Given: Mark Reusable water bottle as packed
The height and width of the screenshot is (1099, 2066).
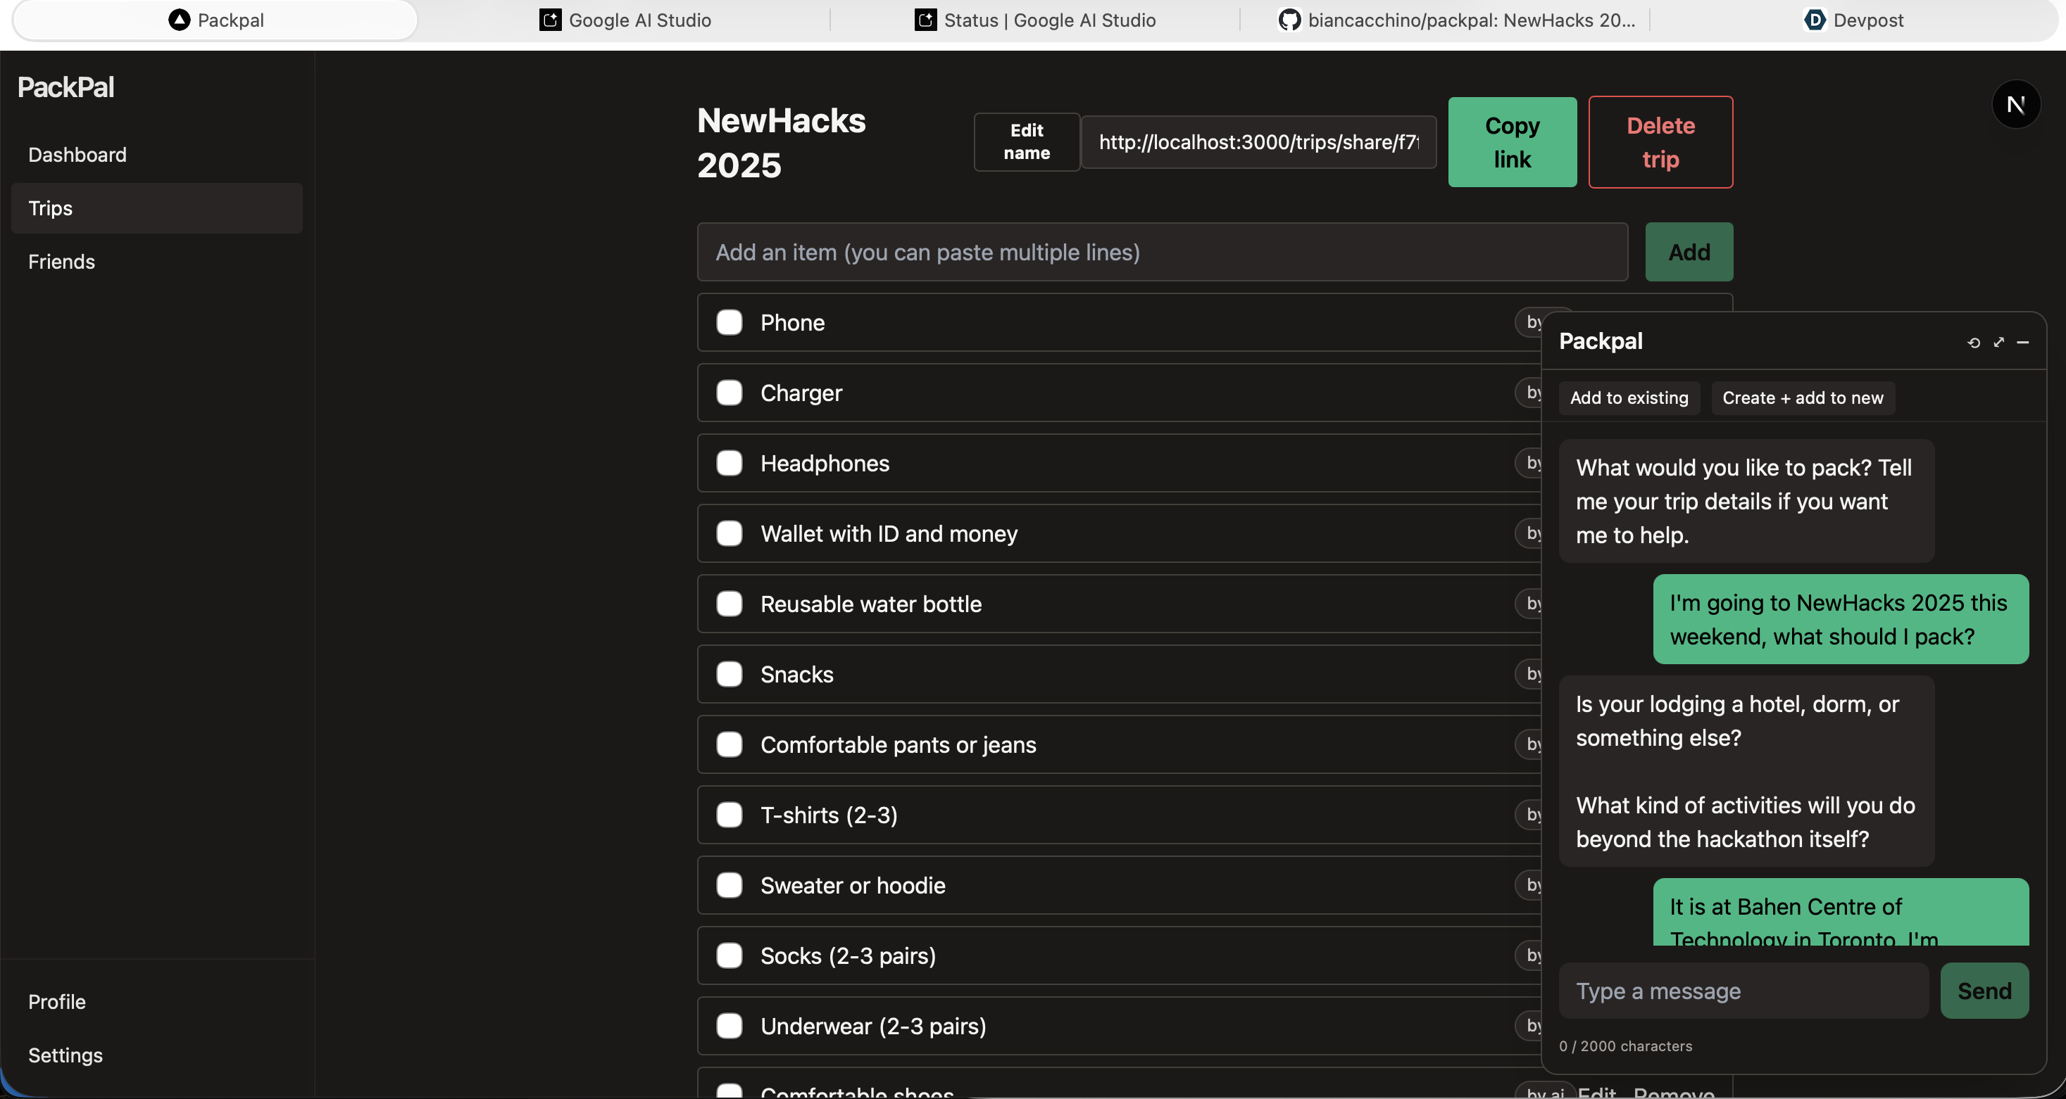Looking at the screenshot, I should coord(729,604).
